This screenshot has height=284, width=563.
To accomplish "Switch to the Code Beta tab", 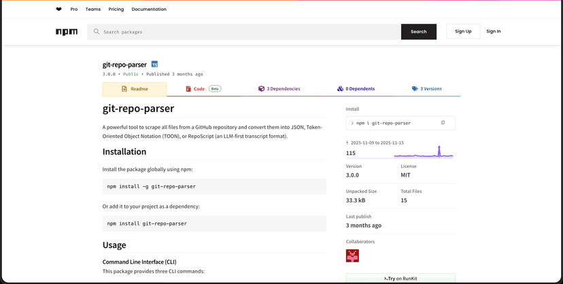I will 203,89.
